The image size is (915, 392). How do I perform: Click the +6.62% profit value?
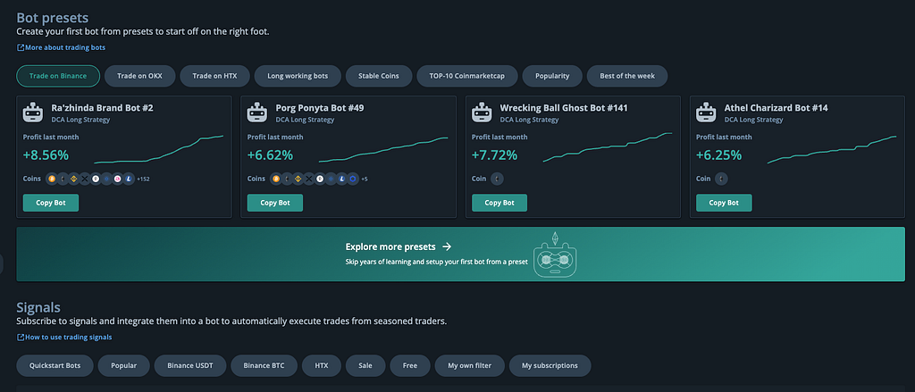click(x=270, y=155)
